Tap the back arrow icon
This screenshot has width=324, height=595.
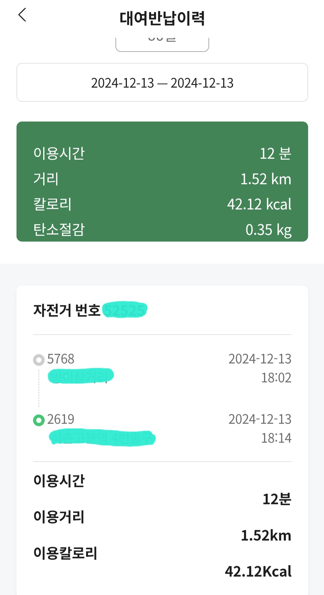coord(22,15)
